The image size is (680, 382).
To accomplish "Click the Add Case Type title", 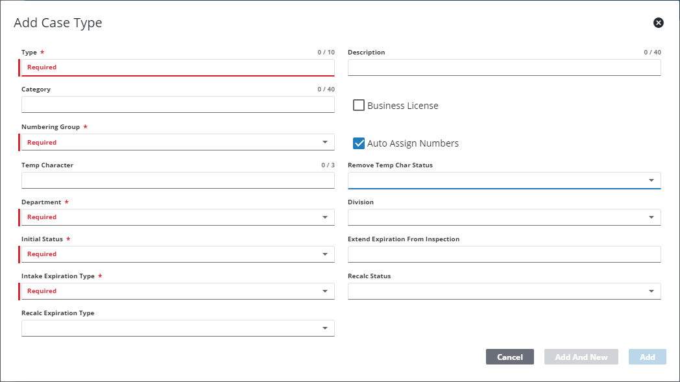I will 58,23.
